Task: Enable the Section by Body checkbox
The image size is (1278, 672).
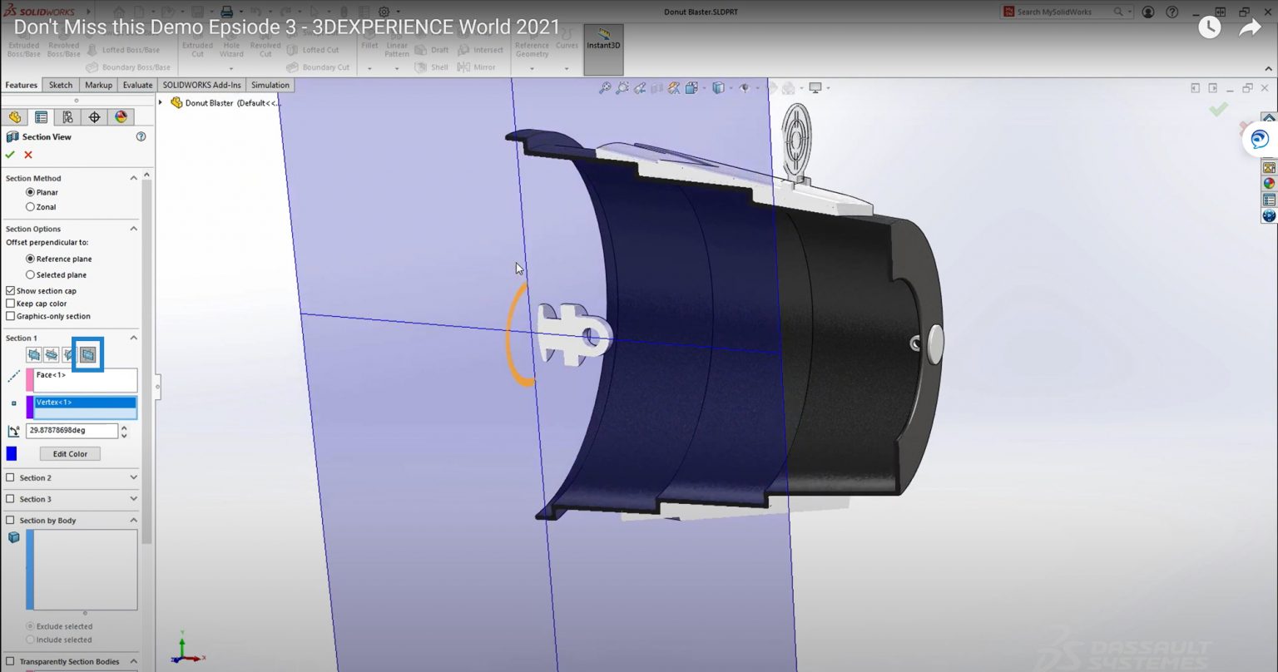Action: point(10,521)
